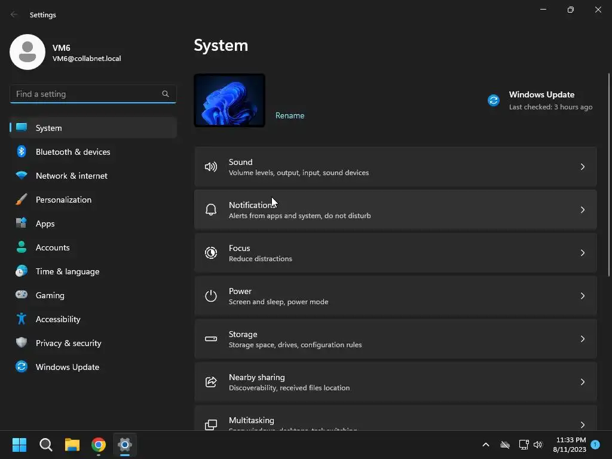The height and width of the screenshot is (459, 612).
Task: Click the 'System' page heading
Action: [x=221, y=45]
